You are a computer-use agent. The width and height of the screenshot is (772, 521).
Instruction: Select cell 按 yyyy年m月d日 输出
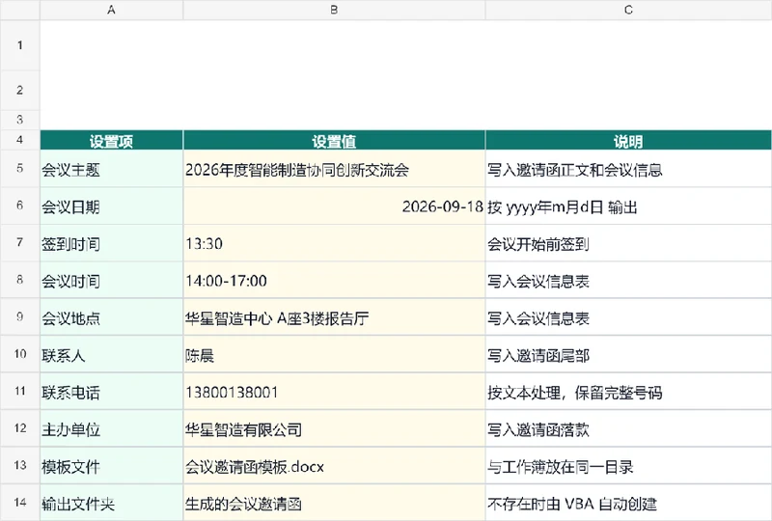click(628, 206)
